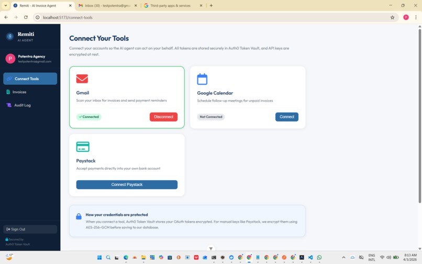Launch Visual Studio Code from taskbar
This screenshot has width=422, height=264.
310,258
